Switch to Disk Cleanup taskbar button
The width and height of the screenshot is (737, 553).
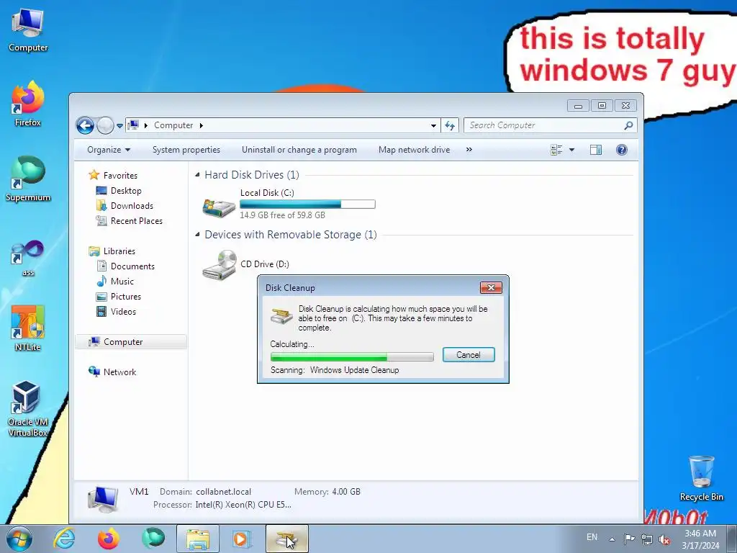pyautogui.click(x=287, y=539)
